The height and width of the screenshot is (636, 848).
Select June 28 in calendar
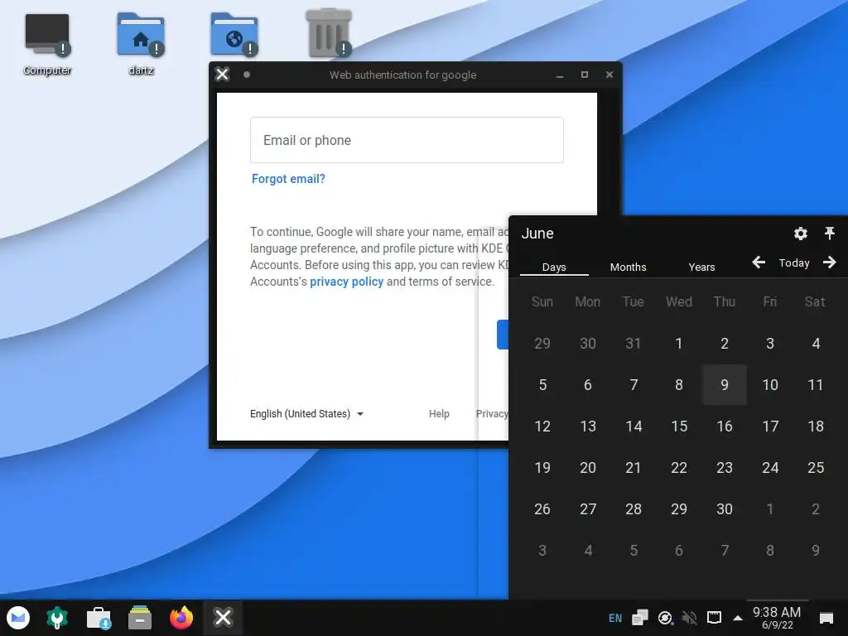tap(634, 509)
